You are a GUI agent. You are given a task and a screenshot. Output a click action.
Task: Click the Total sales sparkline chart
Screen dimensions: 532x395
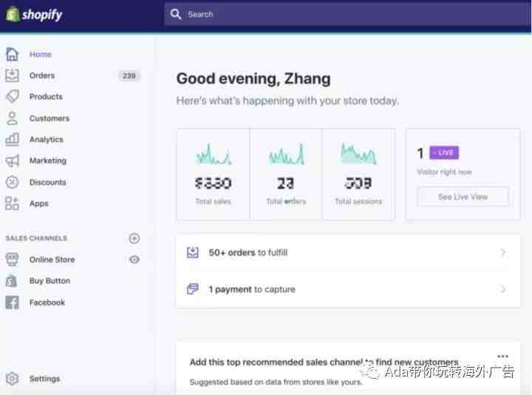point(214,154)
